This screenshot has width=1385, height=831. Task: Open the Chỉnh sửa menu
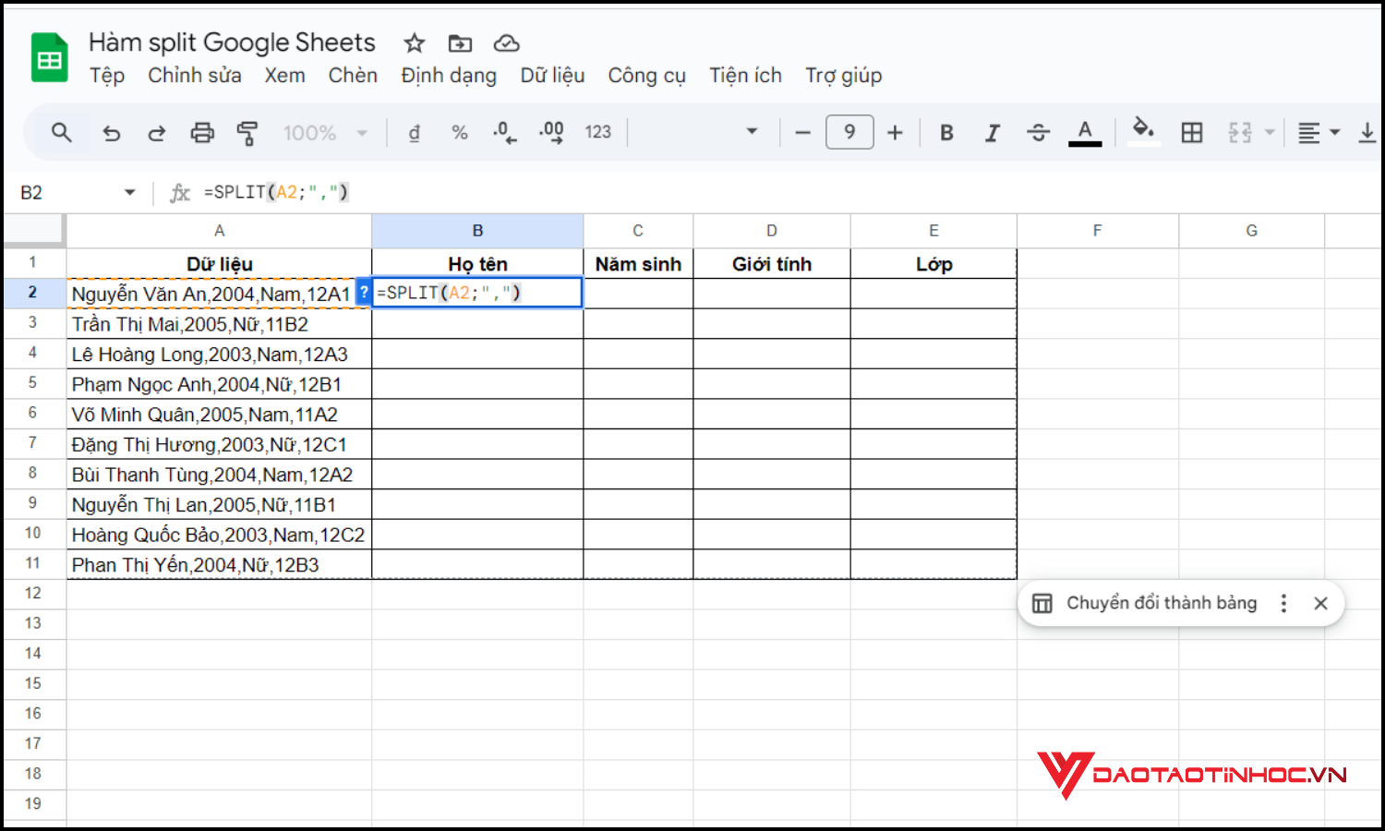(195, 76)
